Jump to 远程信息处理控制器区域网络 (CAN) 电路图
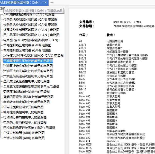 tap(33, 56)
